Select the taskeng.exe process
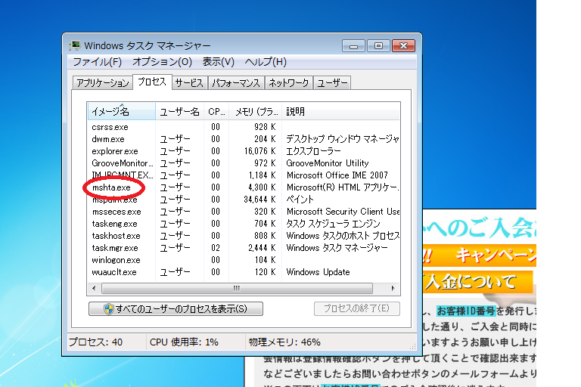 click(244, 224)
